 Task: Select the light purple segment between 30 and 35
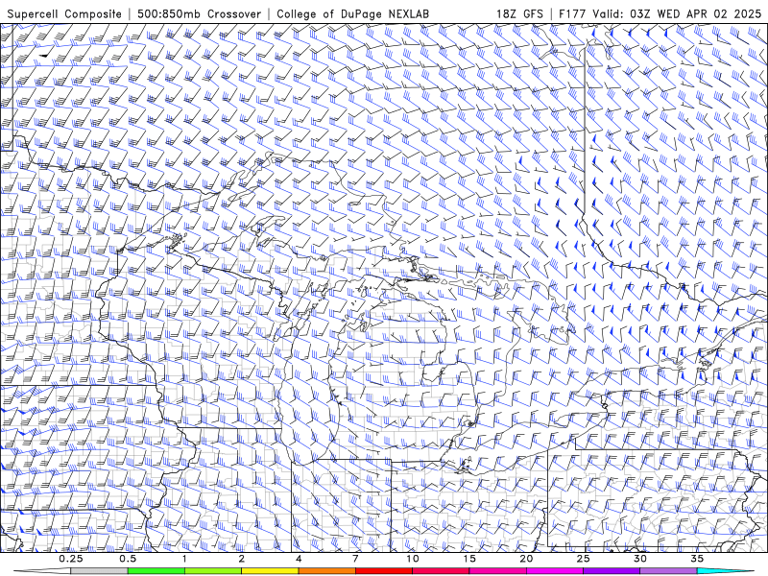tap(668, 571)
